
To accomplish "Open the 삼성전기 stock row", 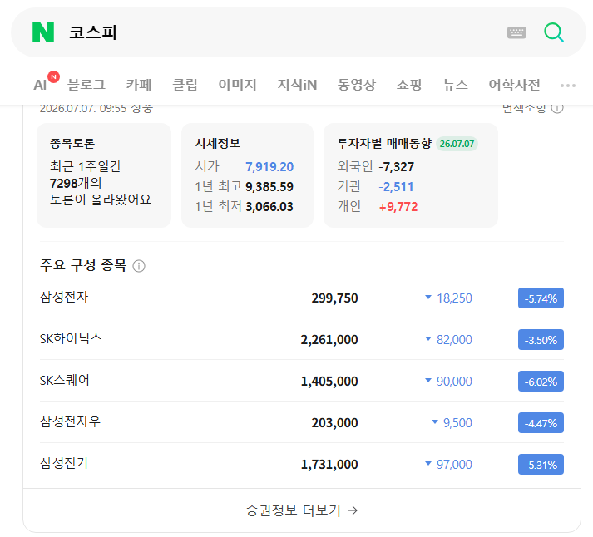I will pyautogui.click(x=302, y=464).
